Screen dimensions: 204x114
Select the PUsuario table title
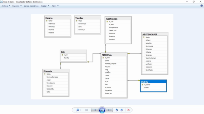pos(47,71)
